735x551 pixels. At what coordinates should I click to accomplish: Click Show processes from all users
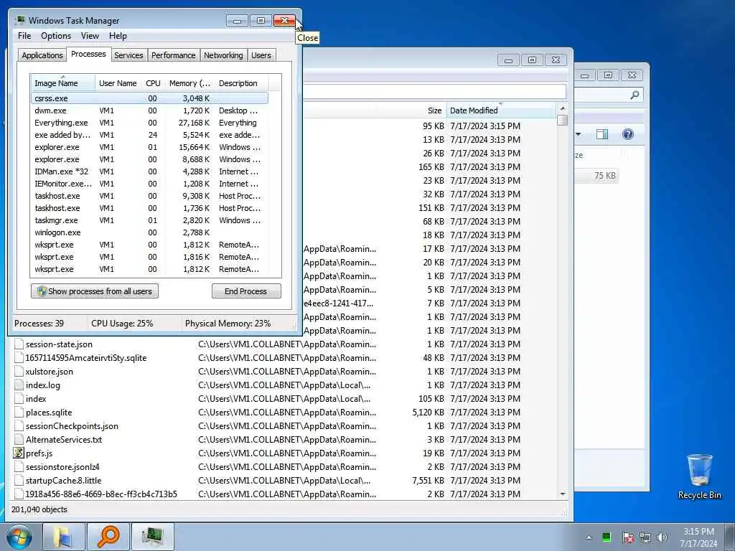(95, 291)
